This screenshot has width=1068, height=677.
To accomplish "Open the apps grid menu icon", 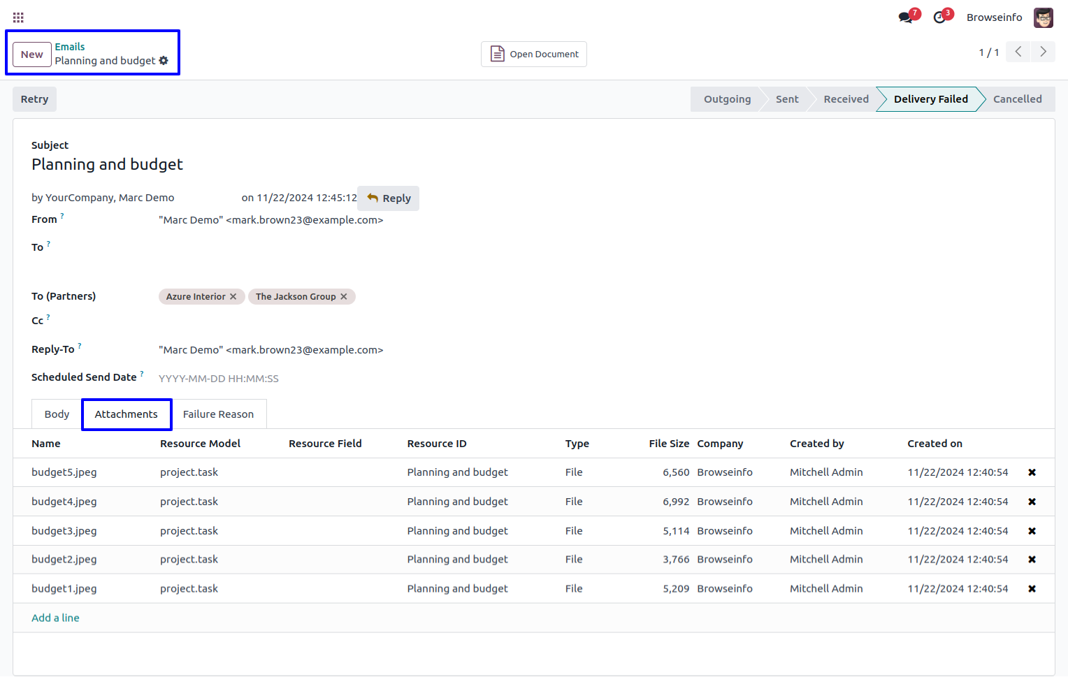I will pyautogui.click(x=18, y=17).
